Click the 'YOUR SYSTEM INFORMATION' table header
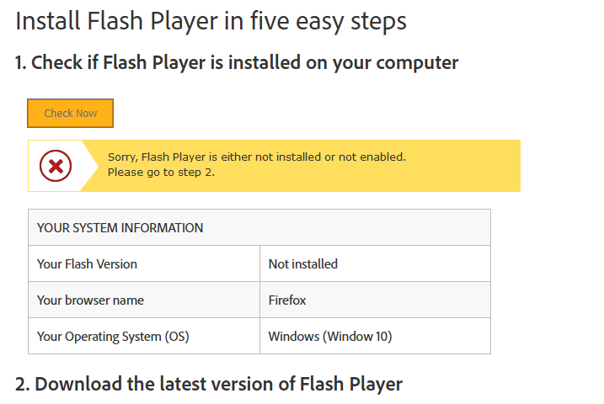Viewport: 604px width, 404px height. [x=120, y=228]
